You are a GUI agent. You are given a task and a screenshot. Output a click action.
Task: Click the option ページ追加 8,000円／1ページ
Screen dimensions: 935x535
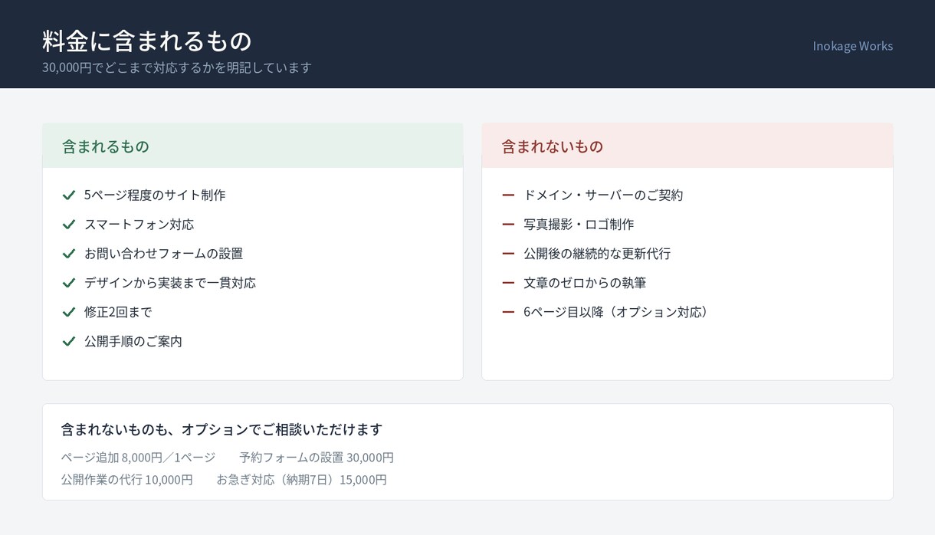(x=139, y=458)
